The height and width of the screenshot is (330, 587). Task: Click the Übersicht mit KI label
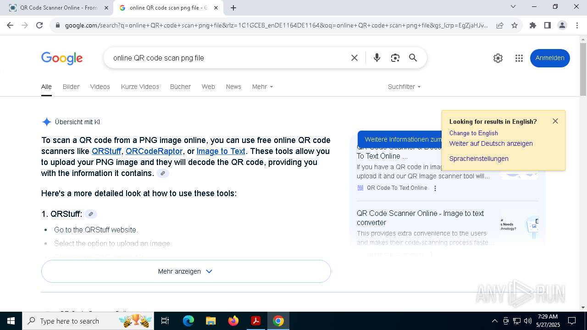(x=78, y=122)
